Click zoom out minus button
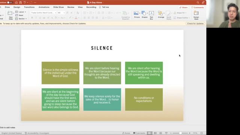This screenshot has width=240, height=135. 171,133
